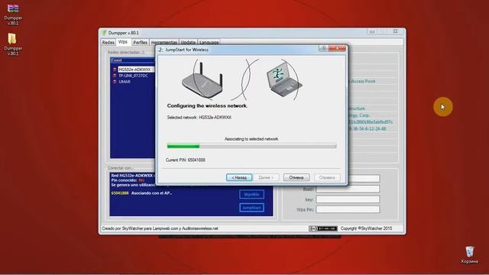This screenshot has width=489, height=275.
Task: Click the Bssid input field
Action: 348,189
